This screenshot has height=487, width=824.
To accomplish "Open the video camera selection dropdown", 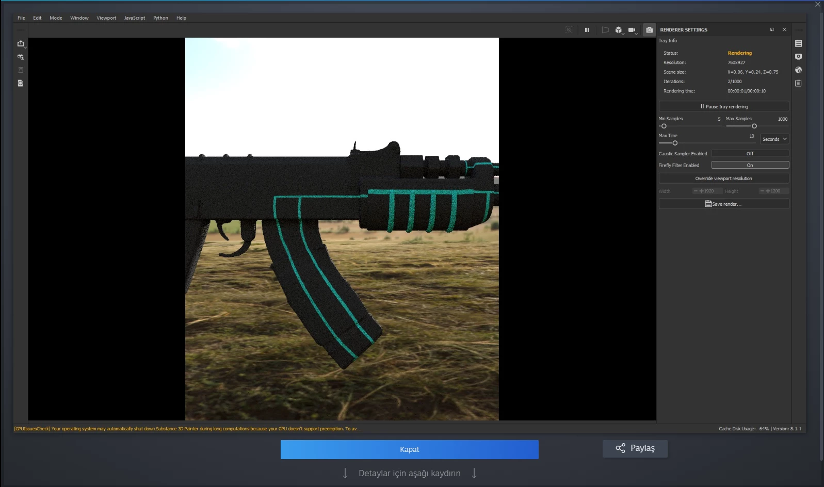I will click(x=633, y=30).
